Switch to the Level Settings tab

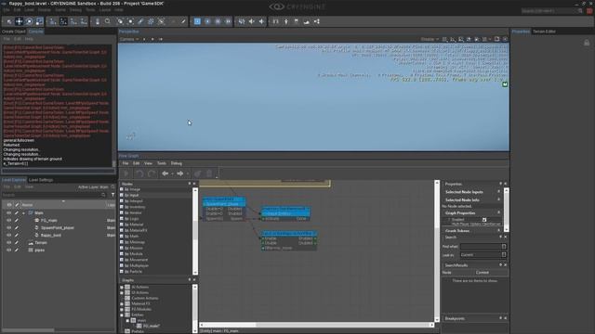41,180
